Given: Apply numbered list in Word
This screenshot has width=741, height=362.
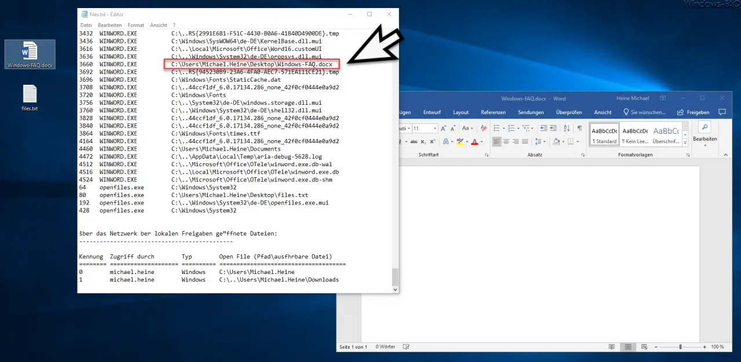Looking at the screenshot, I should 511,129.
